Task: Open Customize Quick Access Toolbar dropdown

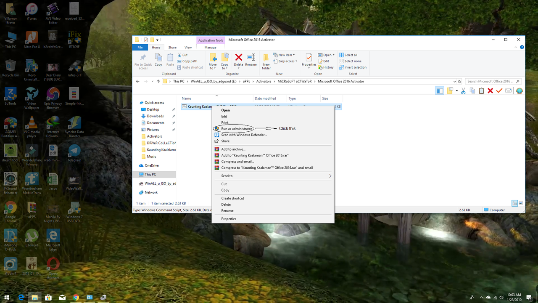Action: (x=158, y=40)
